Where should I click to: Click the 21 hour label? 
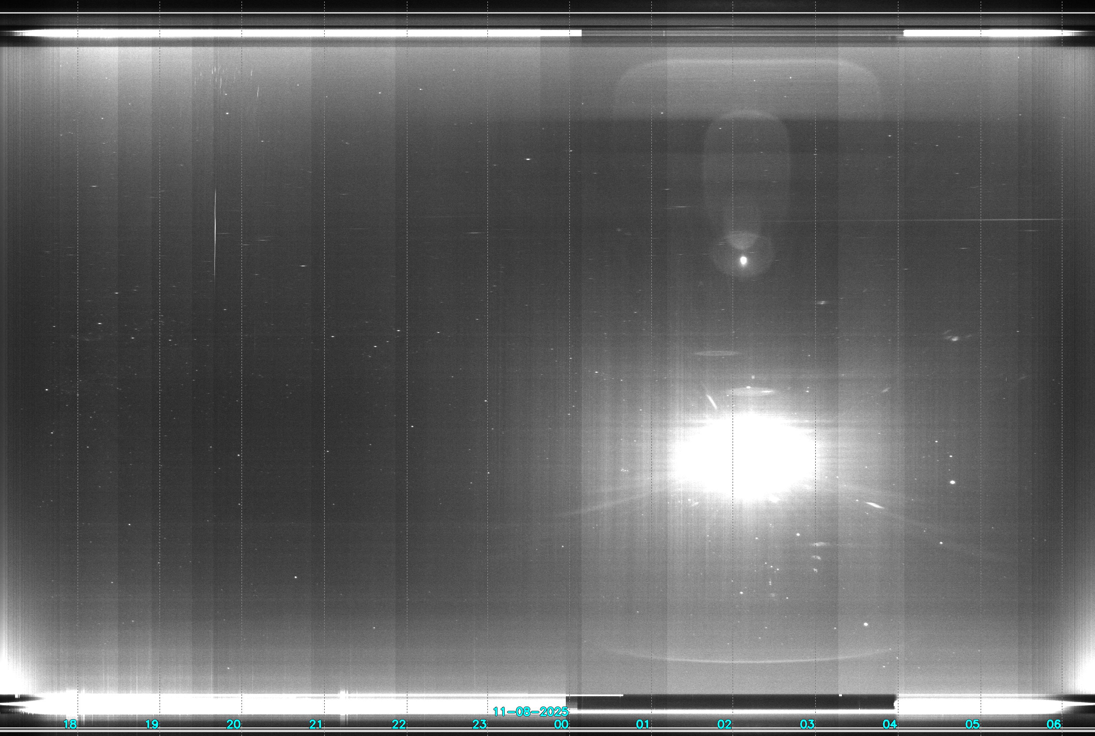click(316, 724)
